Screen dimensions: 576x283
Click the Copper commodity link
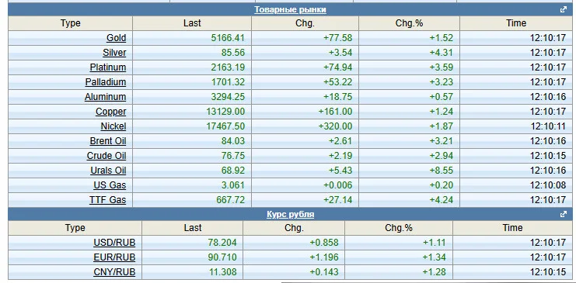(110, 112)
